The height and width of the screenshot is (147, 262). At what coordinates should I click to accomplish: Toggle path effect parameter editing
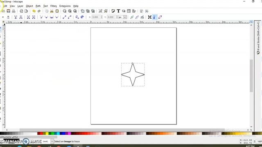142,17
